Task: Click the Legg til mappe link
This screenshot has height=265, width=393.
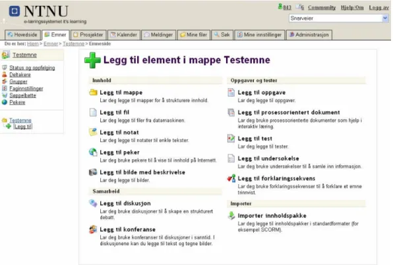Action: (121, 93)
